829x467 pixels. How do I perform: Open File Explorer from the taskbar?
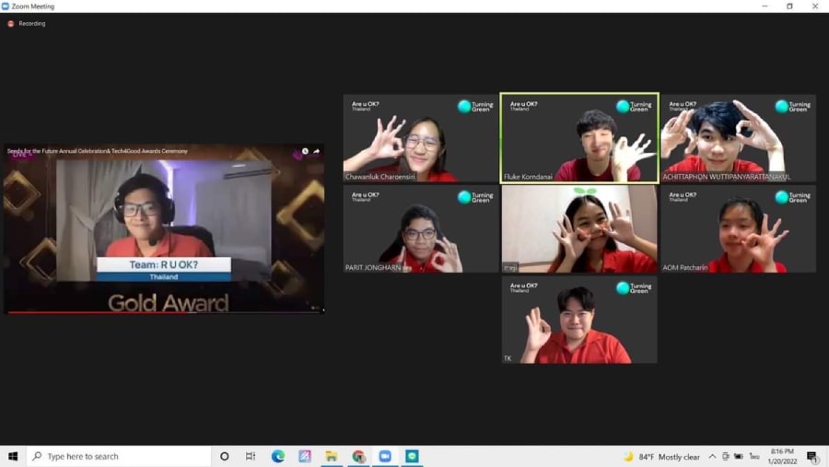coord(331,456)
